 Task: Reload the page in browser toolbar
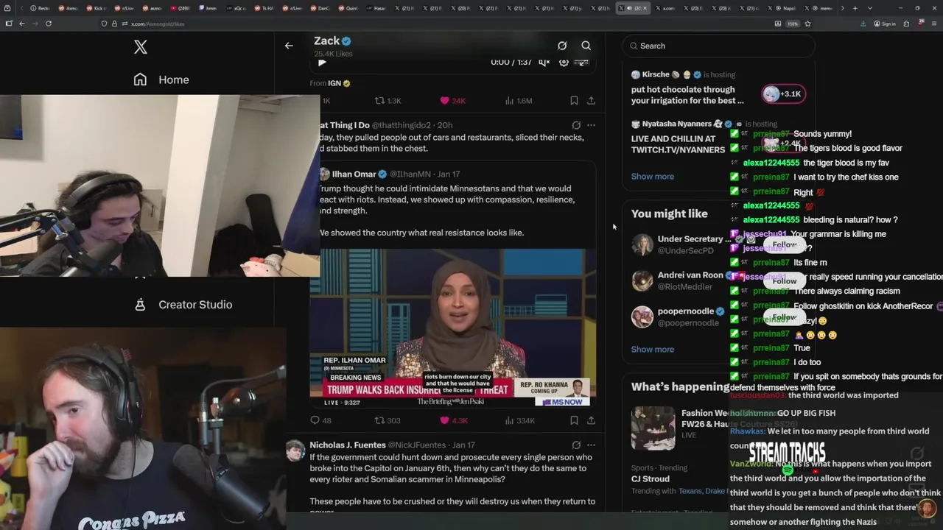pyautogui.click(x=49, y=24)
